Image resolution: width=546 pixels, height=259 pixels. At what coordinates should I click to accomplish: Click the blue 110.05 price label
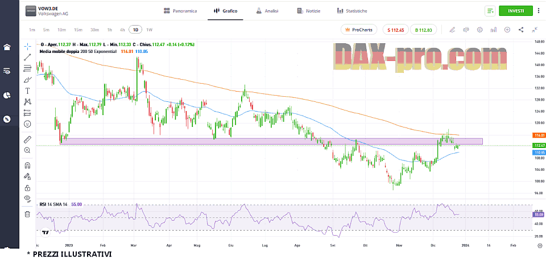coord(538,153)
